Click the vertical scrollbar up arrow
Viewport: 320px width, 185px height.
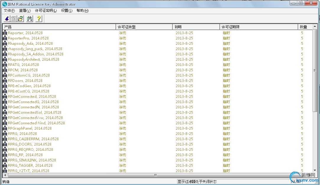click(x=315, y=27)
